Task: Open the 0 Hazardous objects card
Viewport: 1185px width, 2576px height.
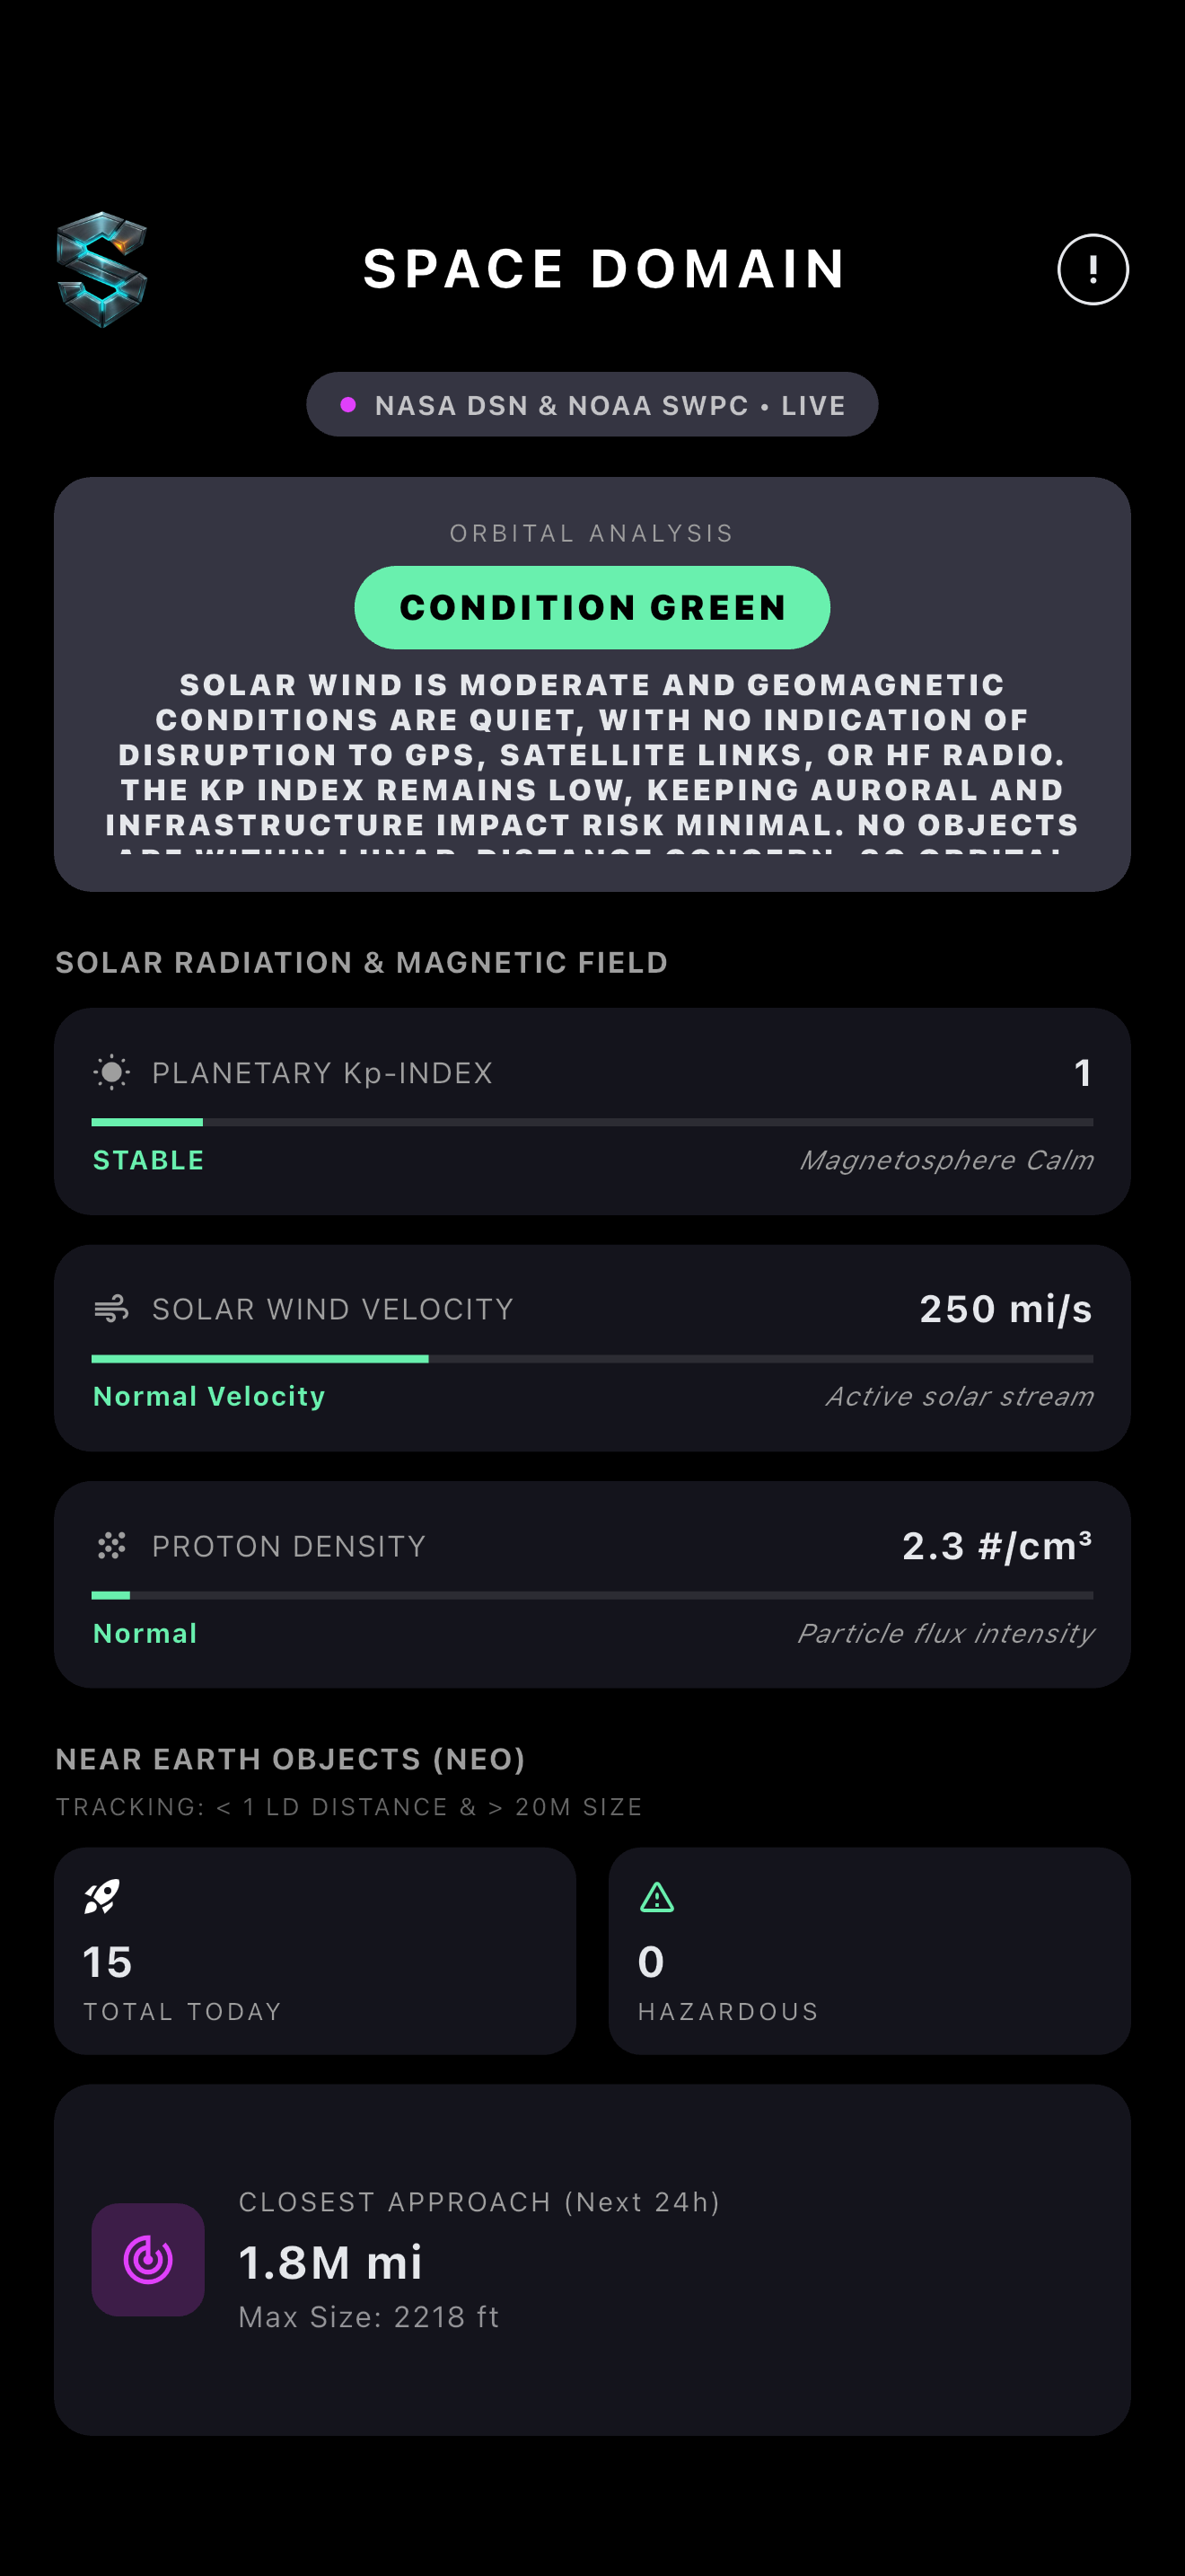Action: click(869, 1951)
